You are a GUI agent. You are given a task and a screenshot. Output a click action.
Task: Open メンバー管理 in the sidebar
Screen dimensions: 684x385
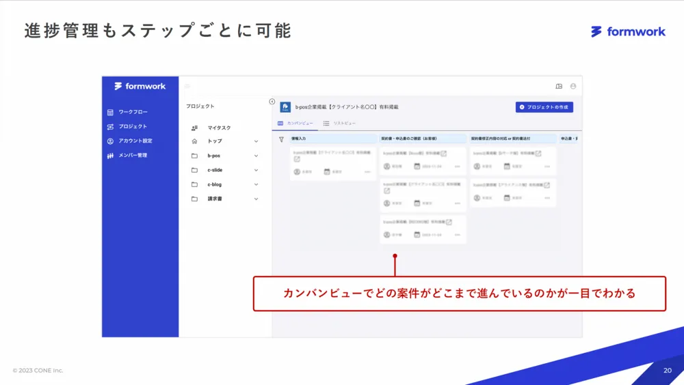pyautogui.click(x=127, y=155)
